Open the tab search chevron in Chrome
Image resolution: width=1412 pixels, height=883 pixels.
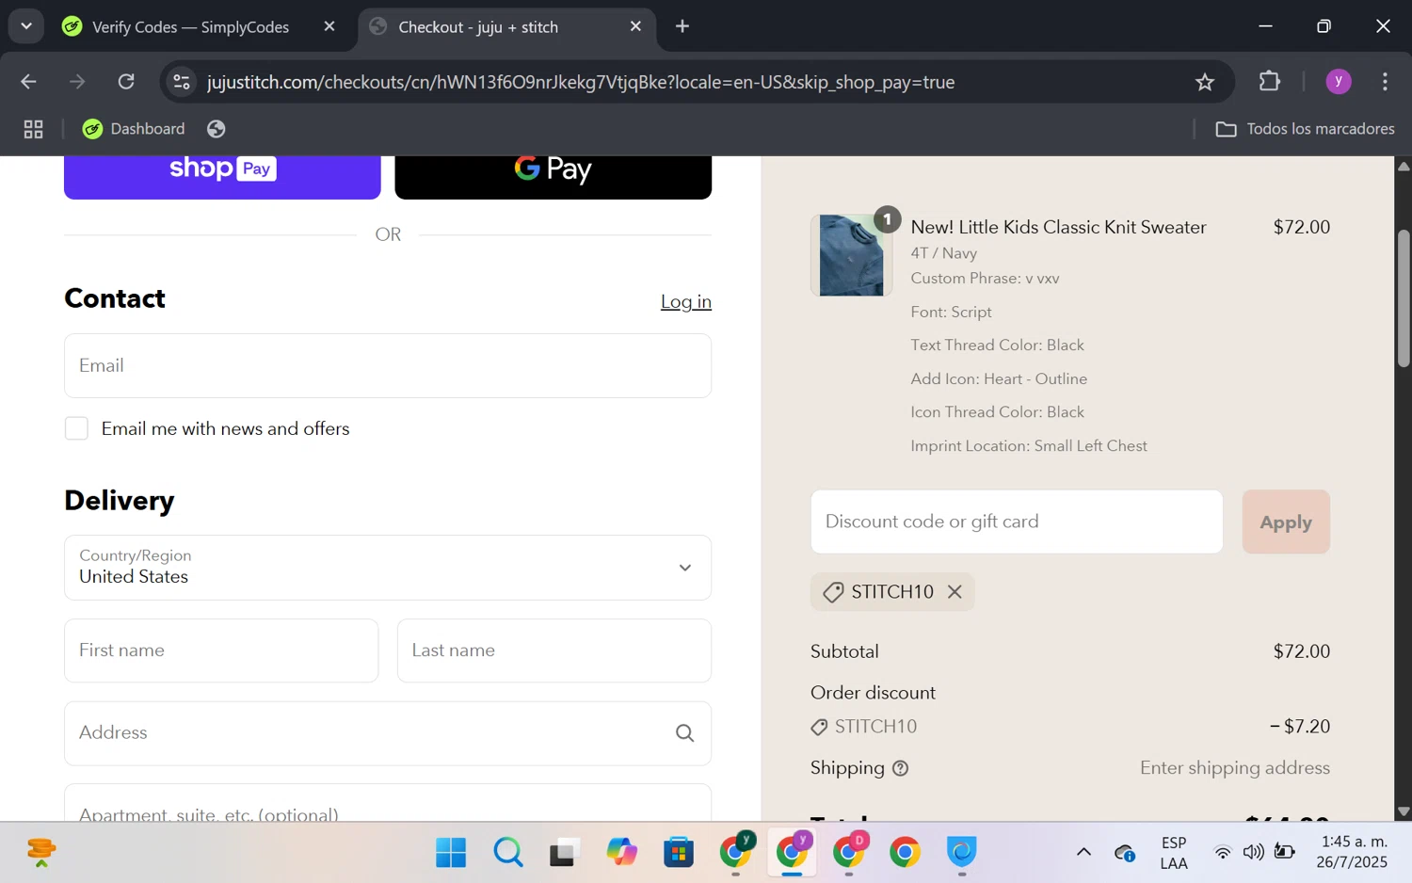pyautogui.click(x=26, y=26)
